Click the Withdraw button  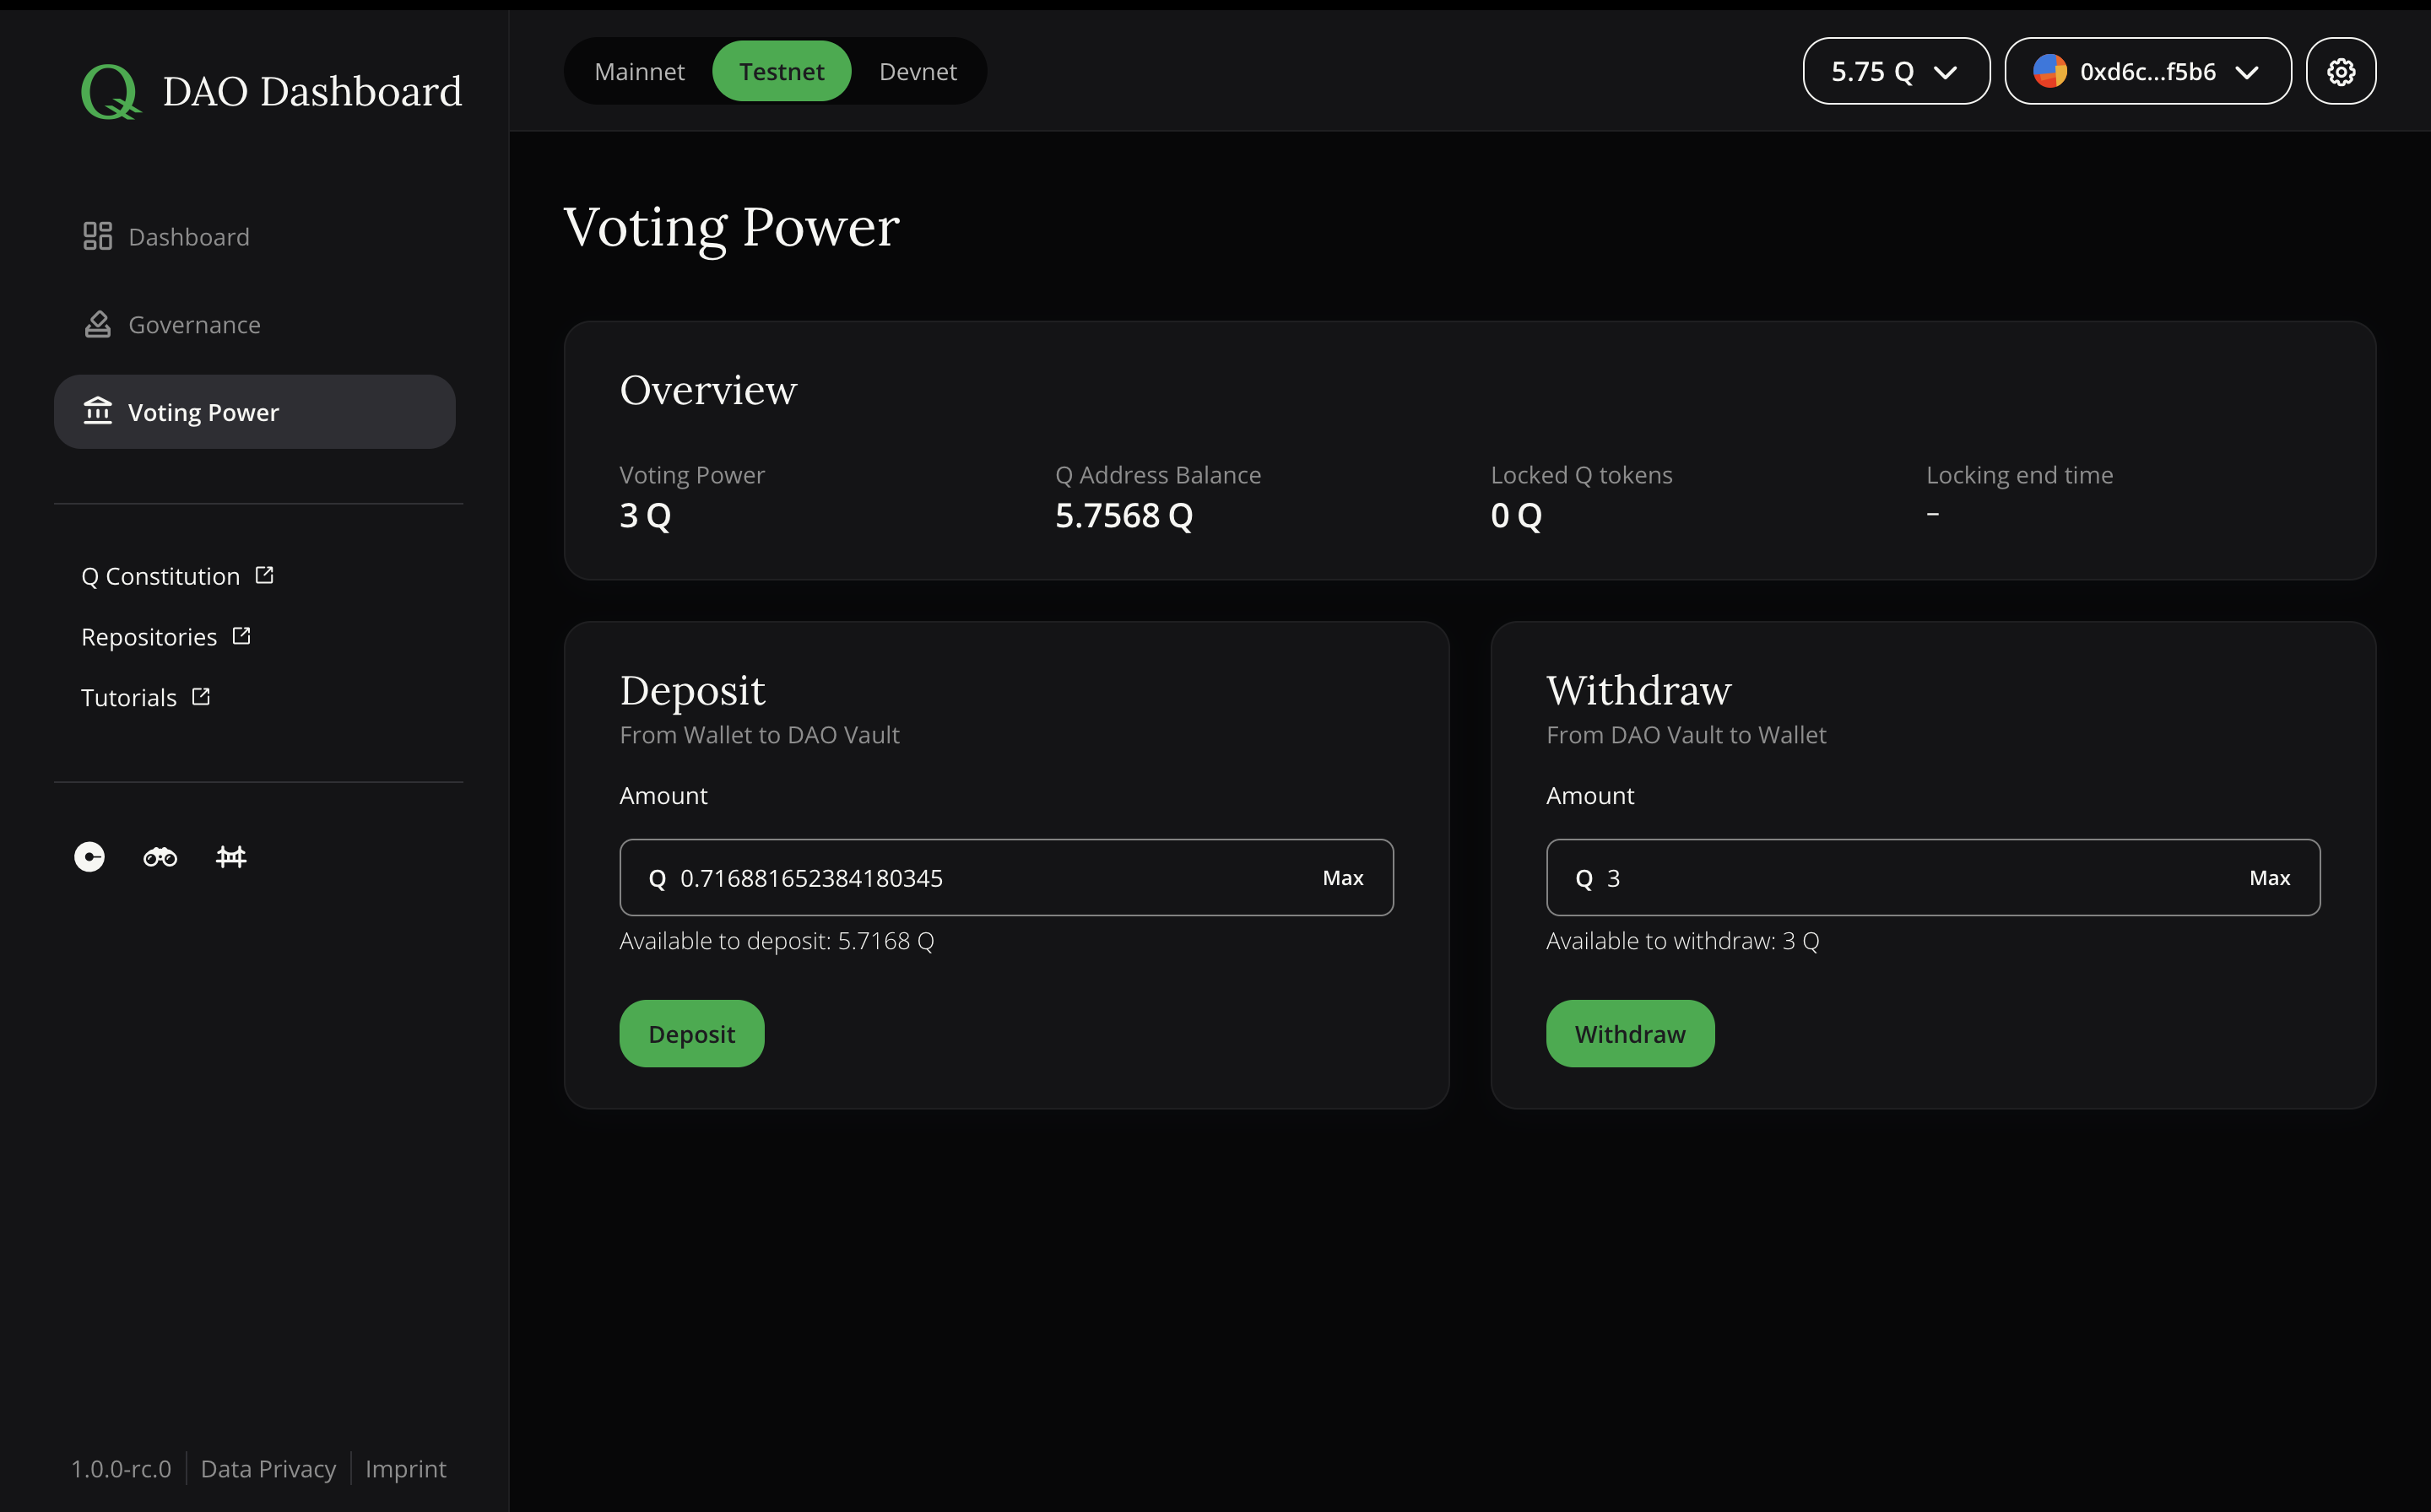1629,1033
